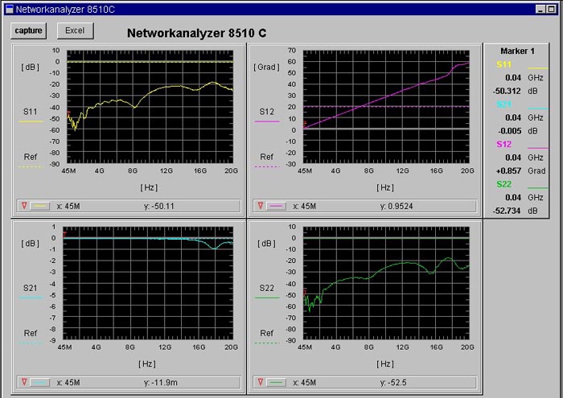Toggle the dotted Ref line legend for S22
This screenshot has width=563, height=398.
coord(266,343)
